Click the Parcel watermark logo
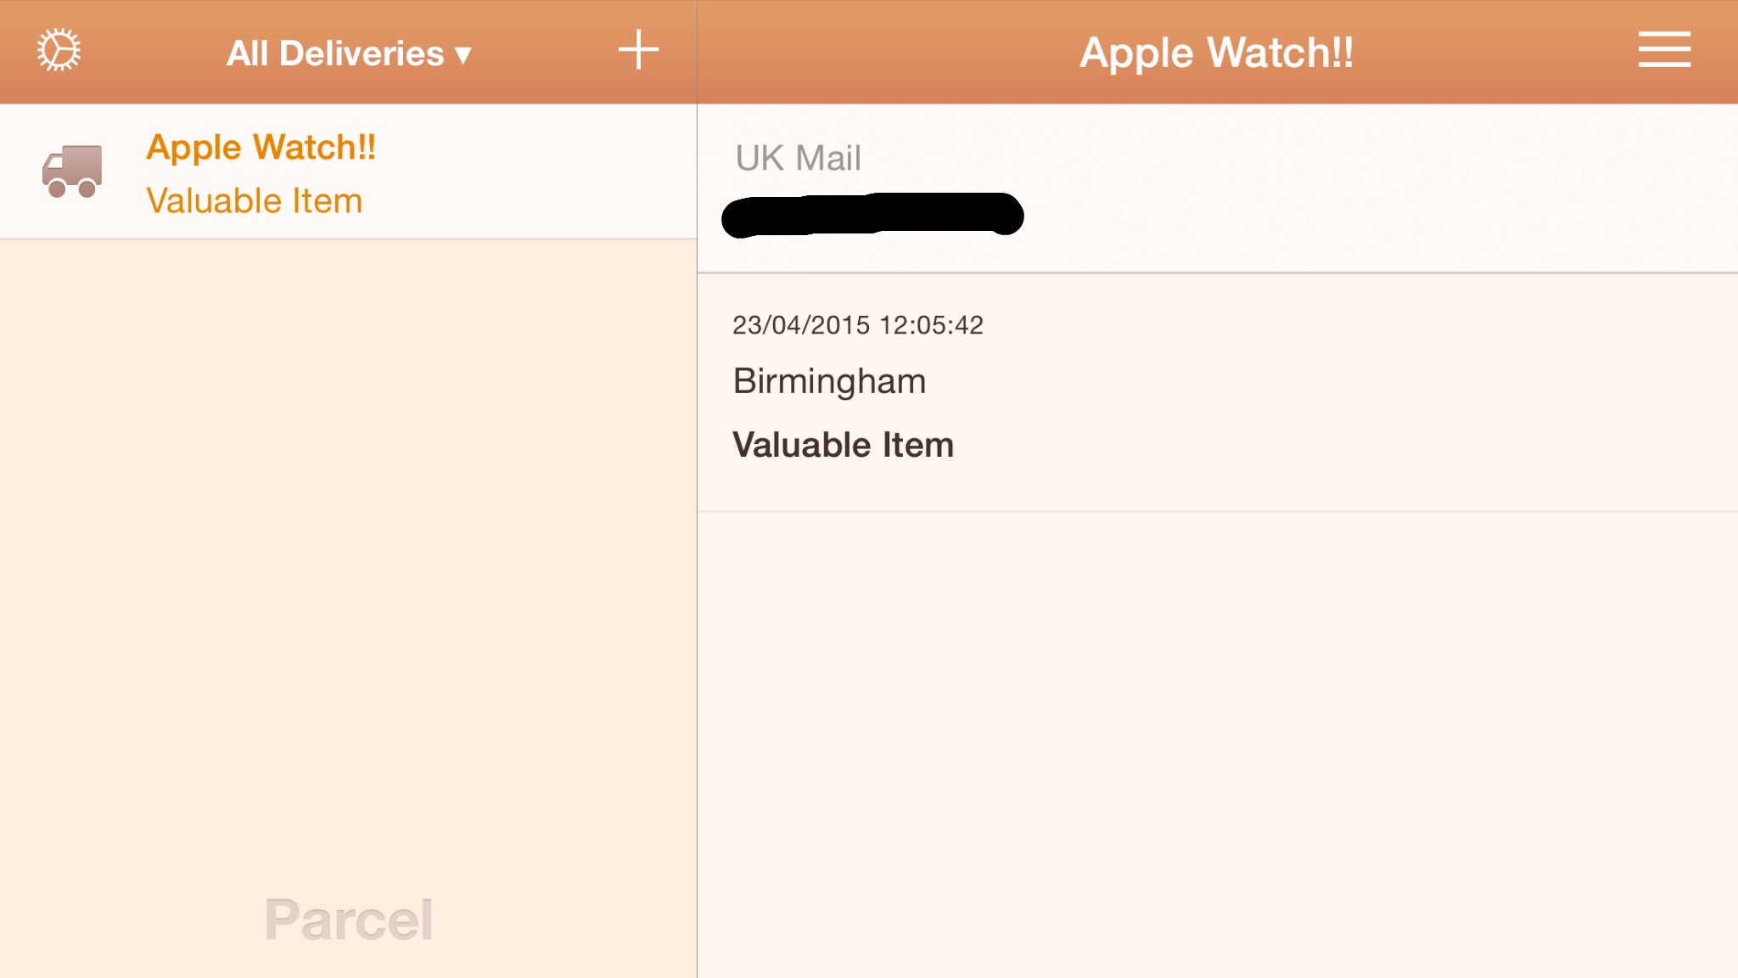The height and width of the screenshot is (978, 1738). tap(348, 919)
